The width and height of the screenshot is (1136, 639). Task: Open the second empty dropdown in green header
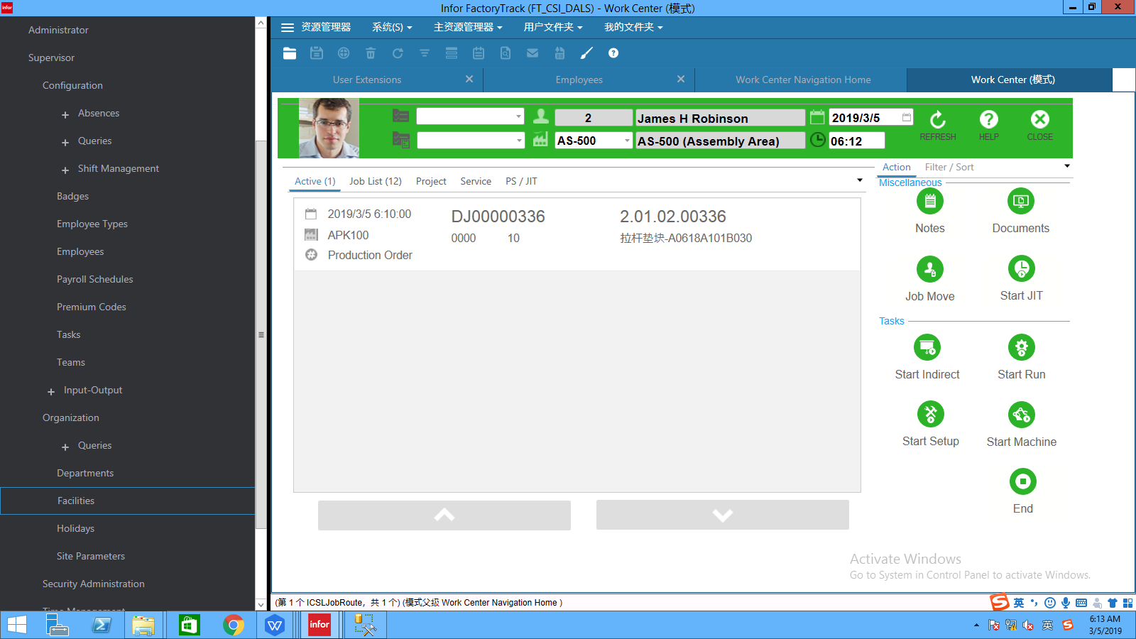point(519,141)
